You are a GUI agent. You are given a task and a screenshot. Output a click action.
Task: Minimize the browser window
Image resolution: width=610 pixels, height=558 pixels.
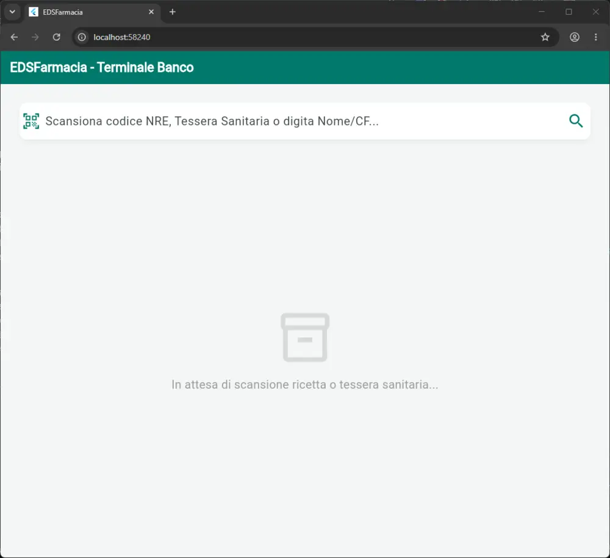click(541, 12)
